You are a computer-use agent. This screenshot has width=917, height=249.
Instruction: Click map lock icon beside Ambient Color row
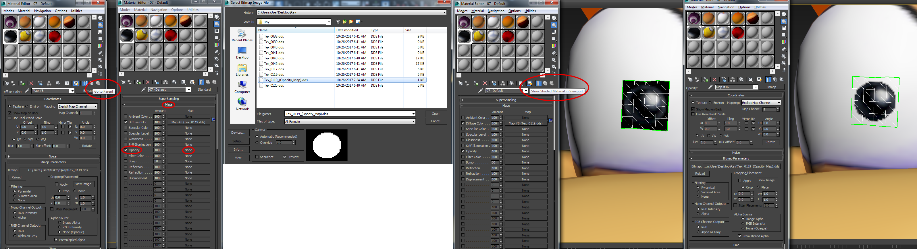tap(213, 119)
